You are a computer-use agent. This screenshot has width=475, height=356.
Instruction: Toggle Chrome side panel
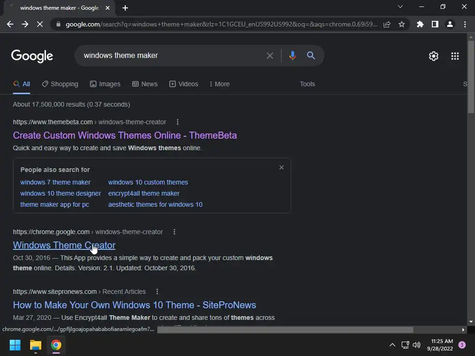coord(435,24)
